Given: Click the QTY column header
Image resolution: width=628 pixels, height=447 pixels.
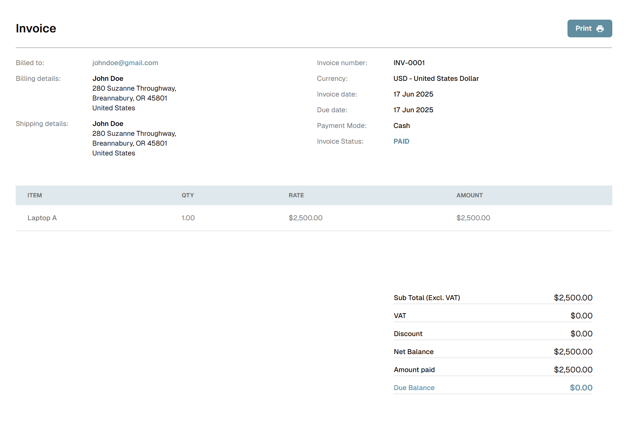Looking at the screenshot, I should (x=188, y=195).
